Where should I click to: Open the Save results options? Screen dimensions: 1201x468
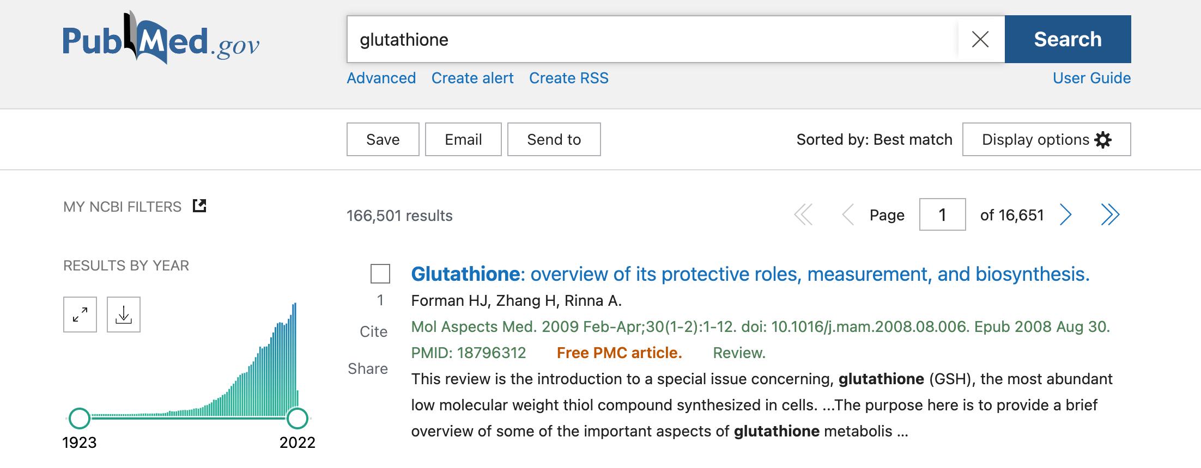coord(383,139)
